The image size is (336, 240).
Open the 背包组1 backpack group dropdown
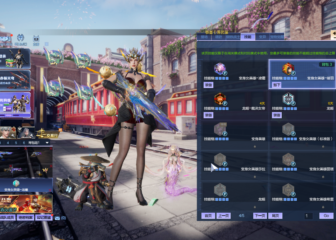pyautogui.click(x=38, y=143)
